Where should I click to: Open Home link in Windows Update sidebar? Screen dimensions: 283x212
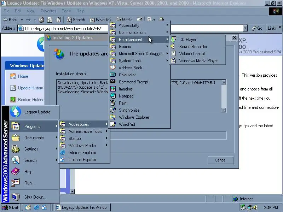(23, 76)
